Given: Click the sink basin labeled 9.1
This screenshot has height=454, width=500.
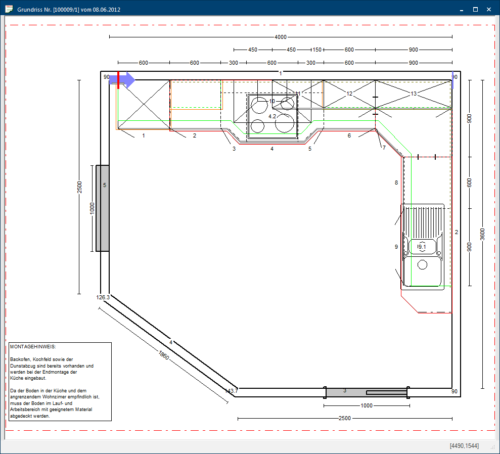Looking at the screenshot, I should (x=422, y=247).
